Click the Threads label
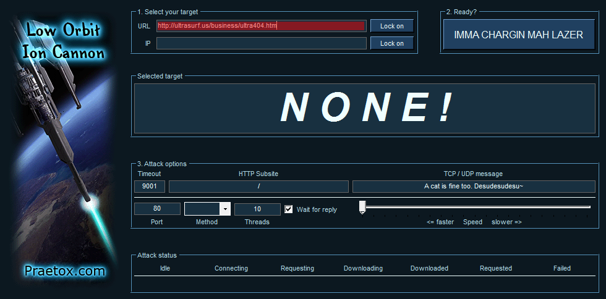The height and width of the screenshot is (299, 606). point(257,222)
